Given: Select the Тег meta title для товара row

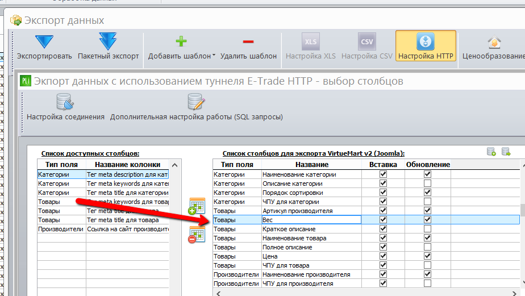Looking at the screenshot, I should point(103,220).
